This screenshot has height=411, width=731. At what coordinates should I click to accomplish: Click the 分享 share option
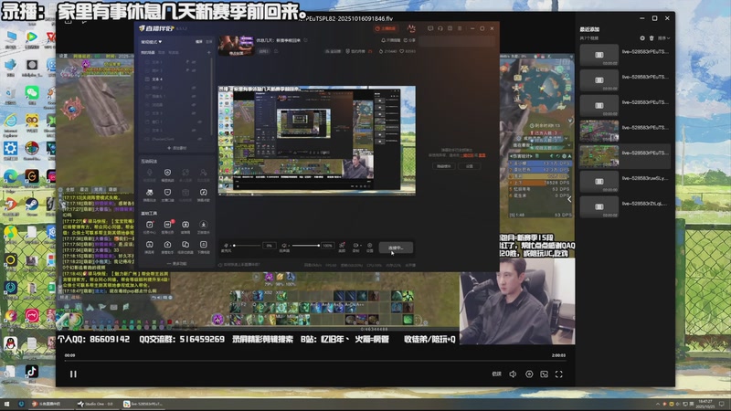(409, 40)
